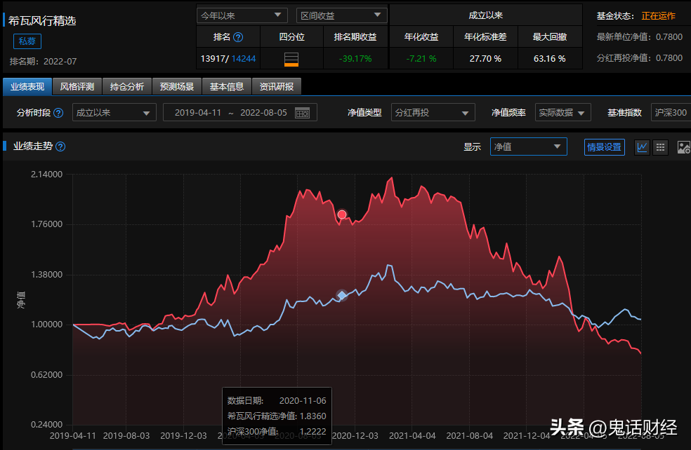Go to the 基本信息 tab
This screenshot has width=691, height=450.
(227, 87)
